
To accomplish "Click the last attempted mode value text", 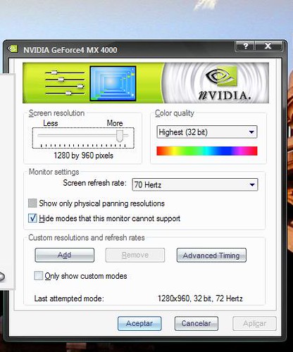I will pyautogui.click(x=200, y=298).
